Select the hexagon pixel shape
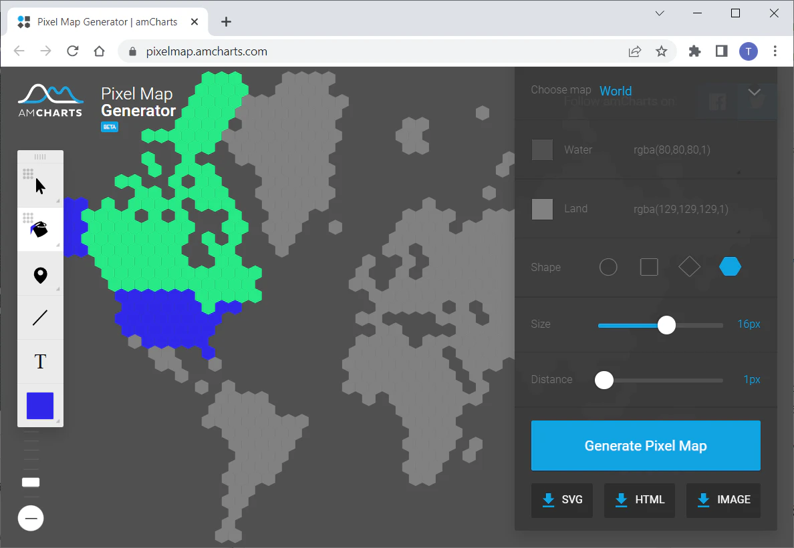The width and height of the screenshot is (794, 548). [731, 266]
